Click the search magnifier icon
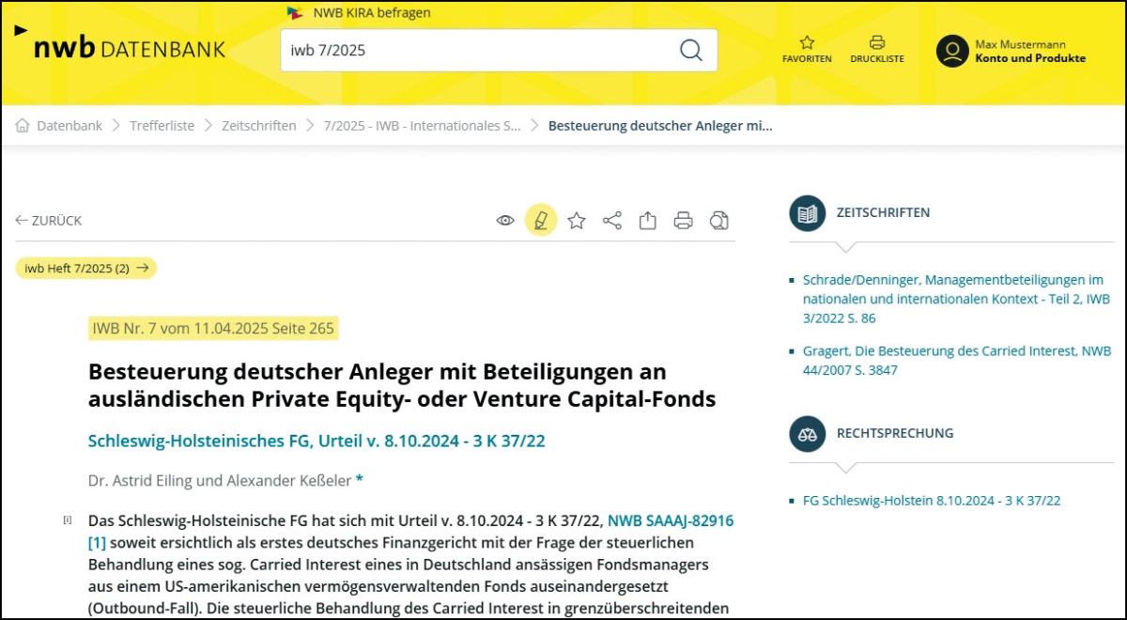 [690, 51]
